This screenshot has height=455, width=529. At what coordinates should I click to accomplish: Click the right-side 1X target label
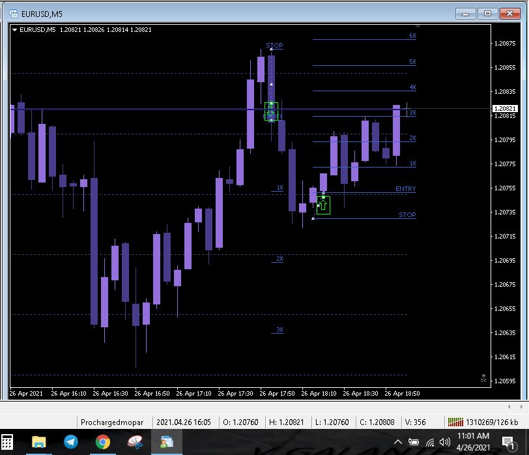412,164
